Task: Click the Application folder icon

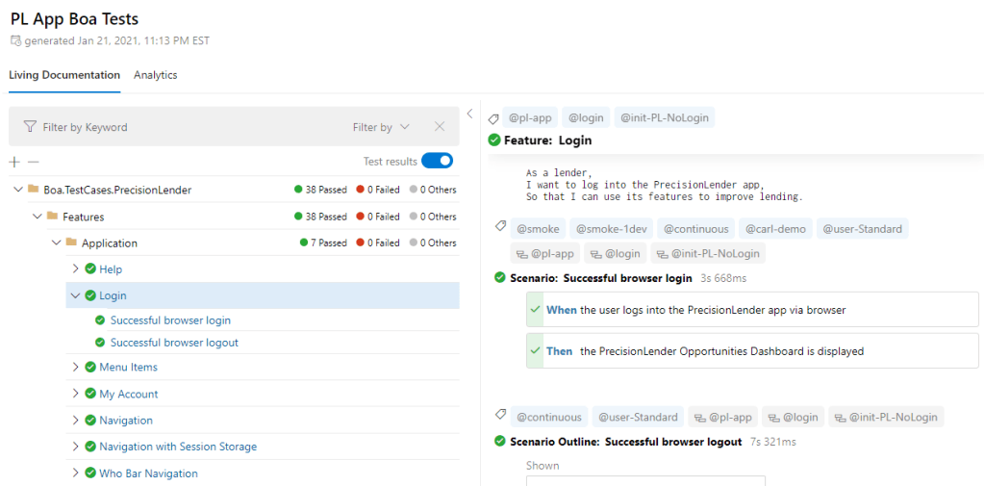Action: click(71, 243)
